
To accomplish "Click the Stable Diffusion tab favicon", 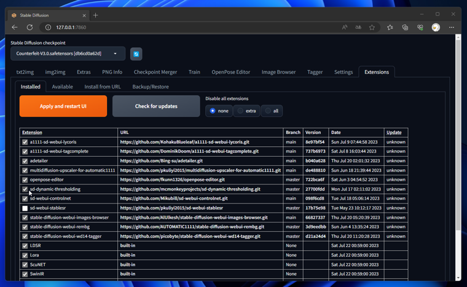I will pos(14,15).
